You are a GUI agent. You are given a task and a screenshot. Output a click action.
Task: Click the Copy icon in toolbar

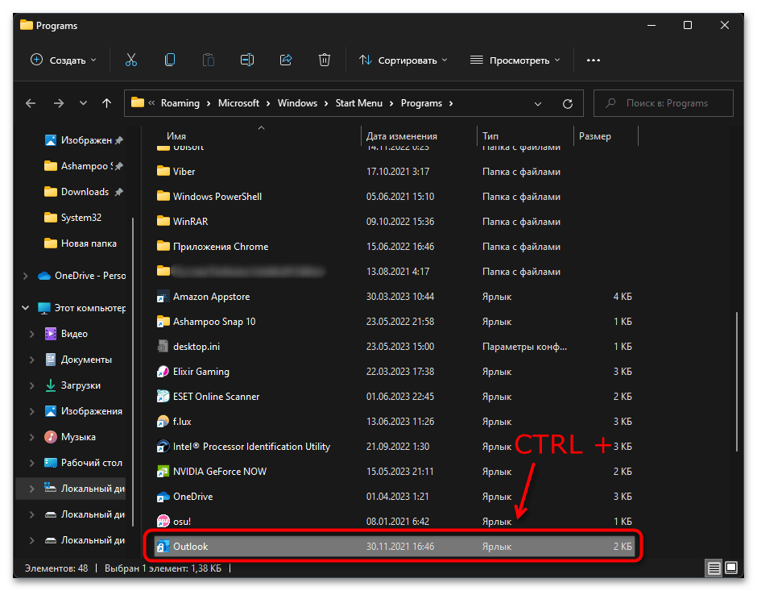169,60
